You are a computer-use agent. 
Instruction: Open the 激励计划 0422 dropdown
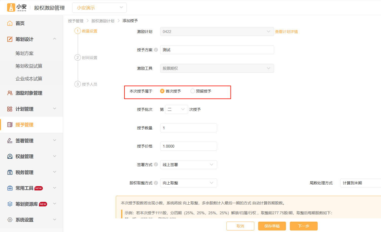point(217,31)
